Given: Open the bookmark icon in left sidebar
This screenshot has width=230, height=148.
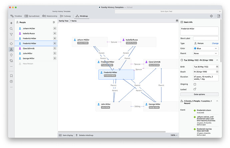Looking at the screenshot, I should click(x=11, y=76).
